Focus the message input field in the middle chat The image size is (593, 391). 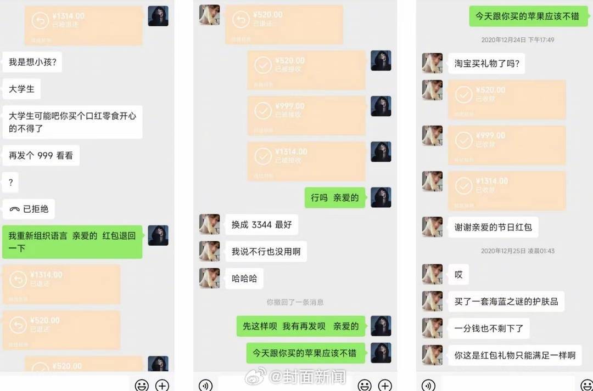point(285,384)
